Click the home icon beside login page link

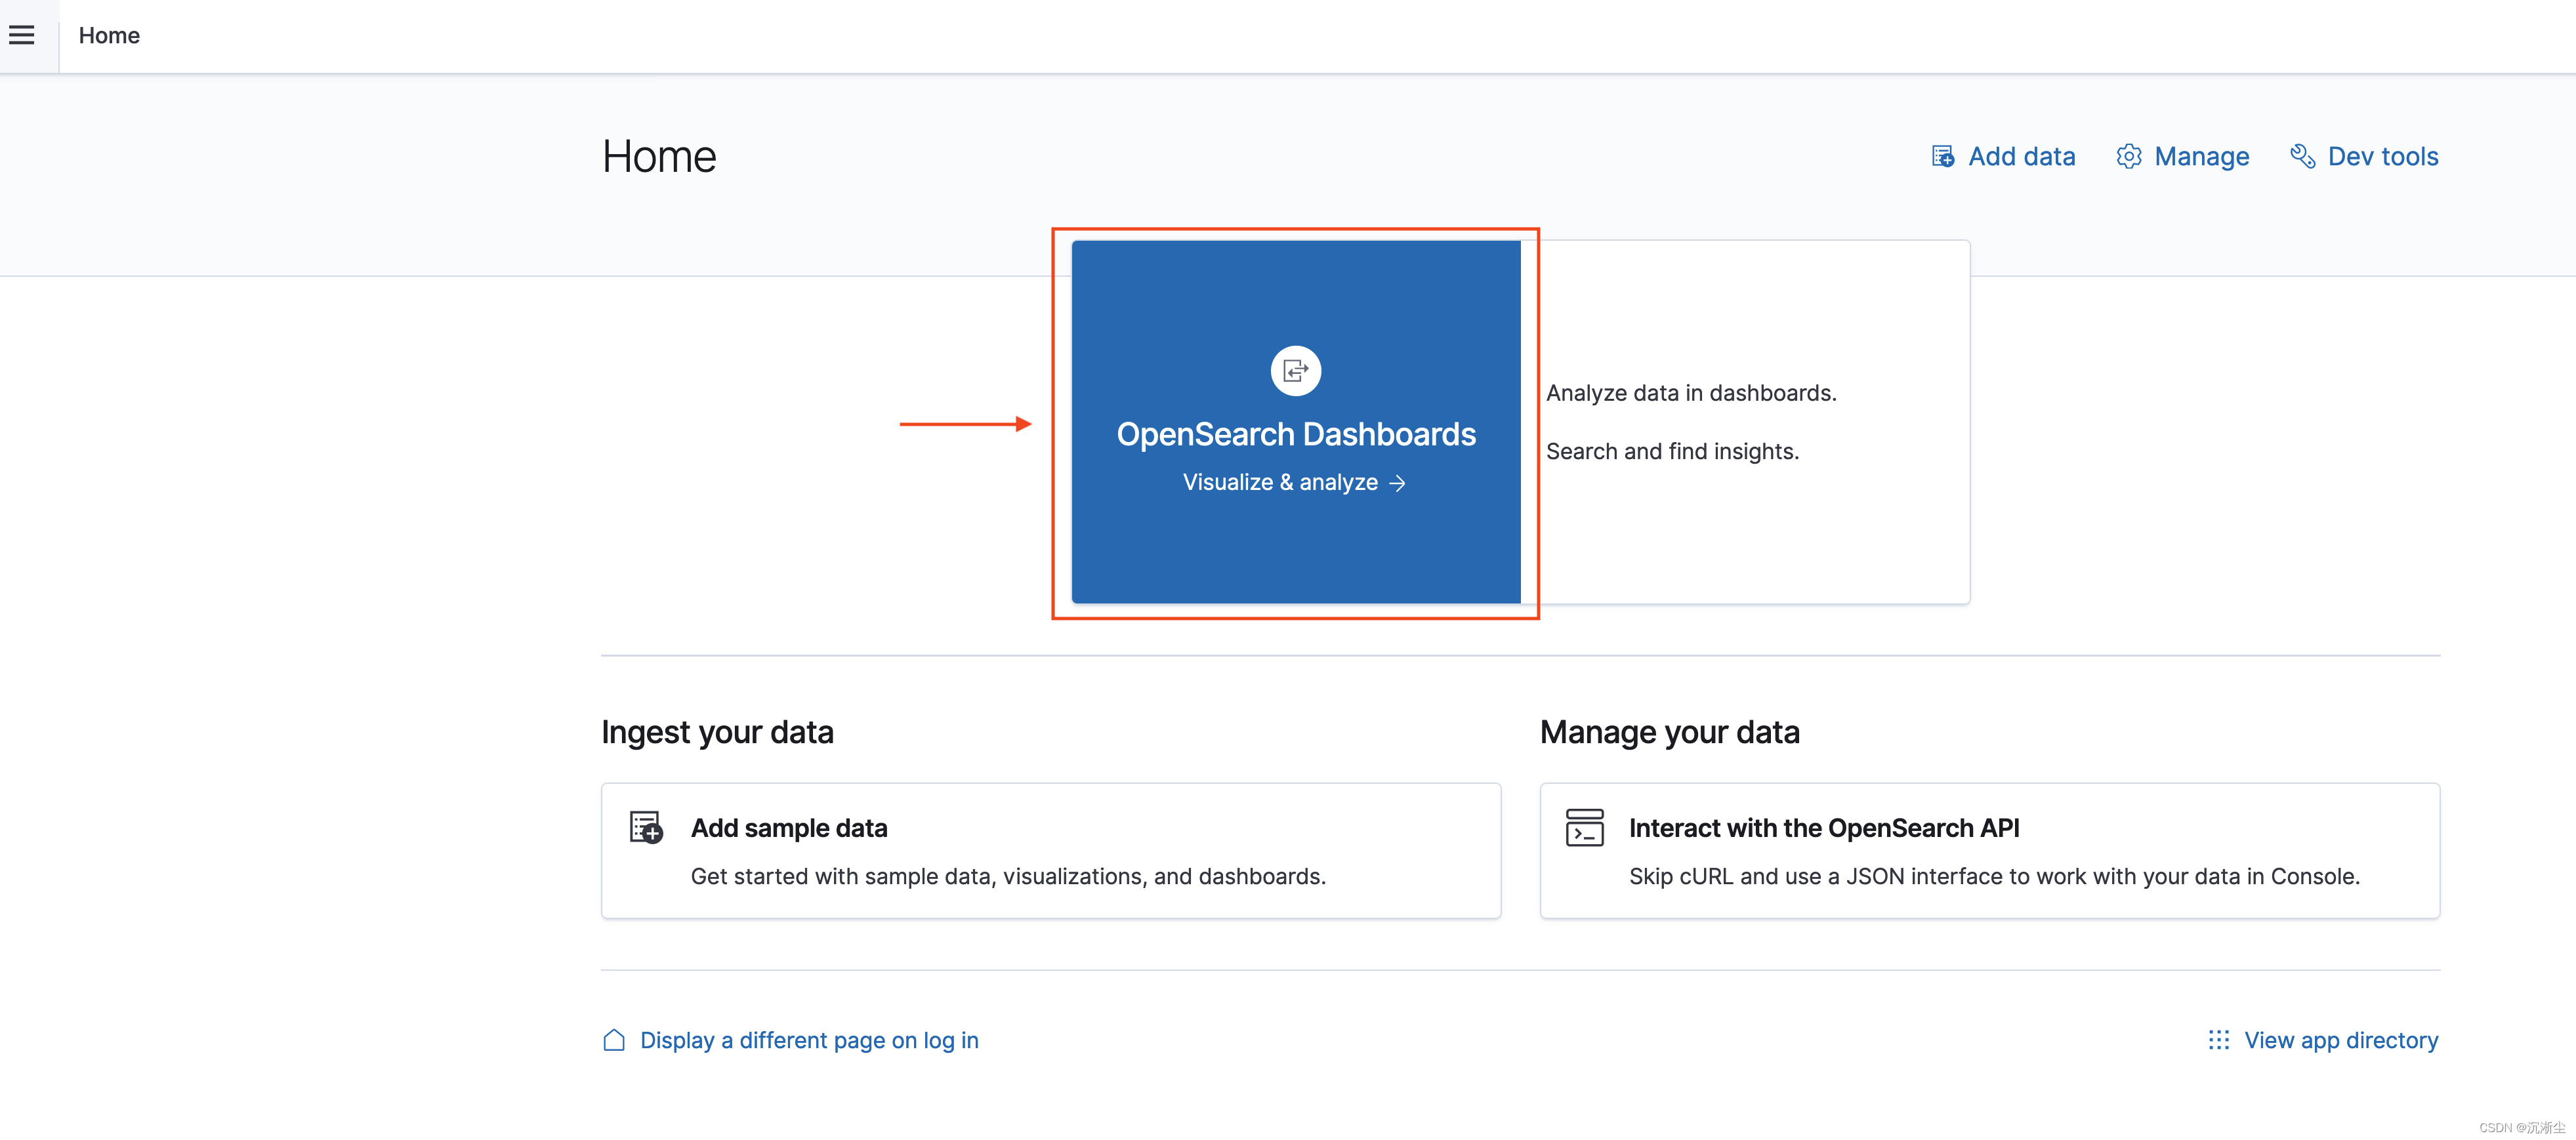click(x=614, y=1040)
